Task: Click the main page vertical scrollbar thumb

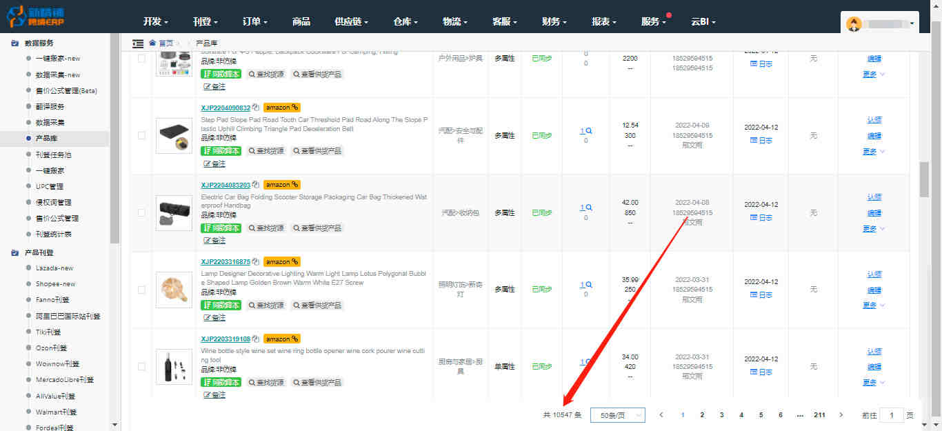Action: (924, 179)
